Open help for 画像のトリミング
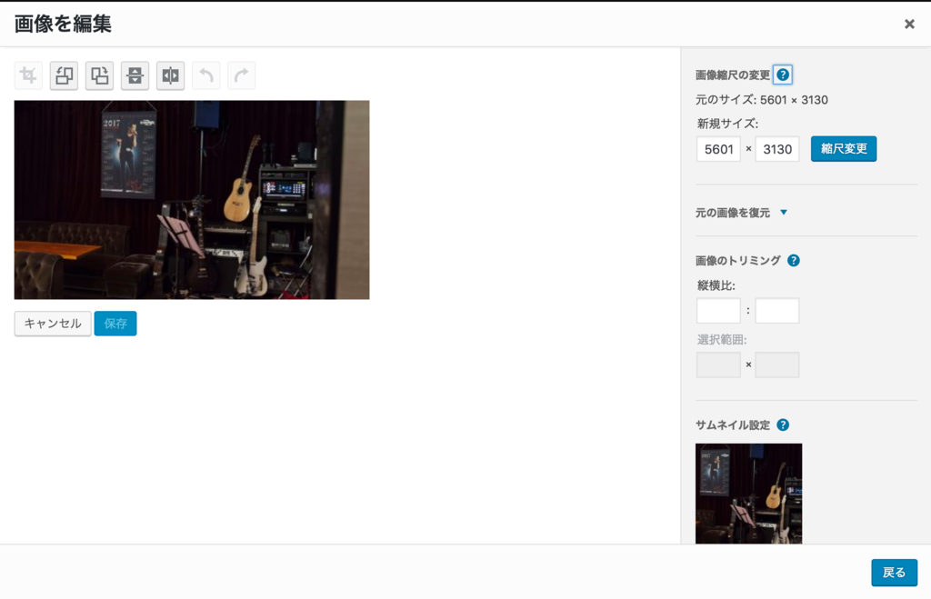 pos(793,260)
